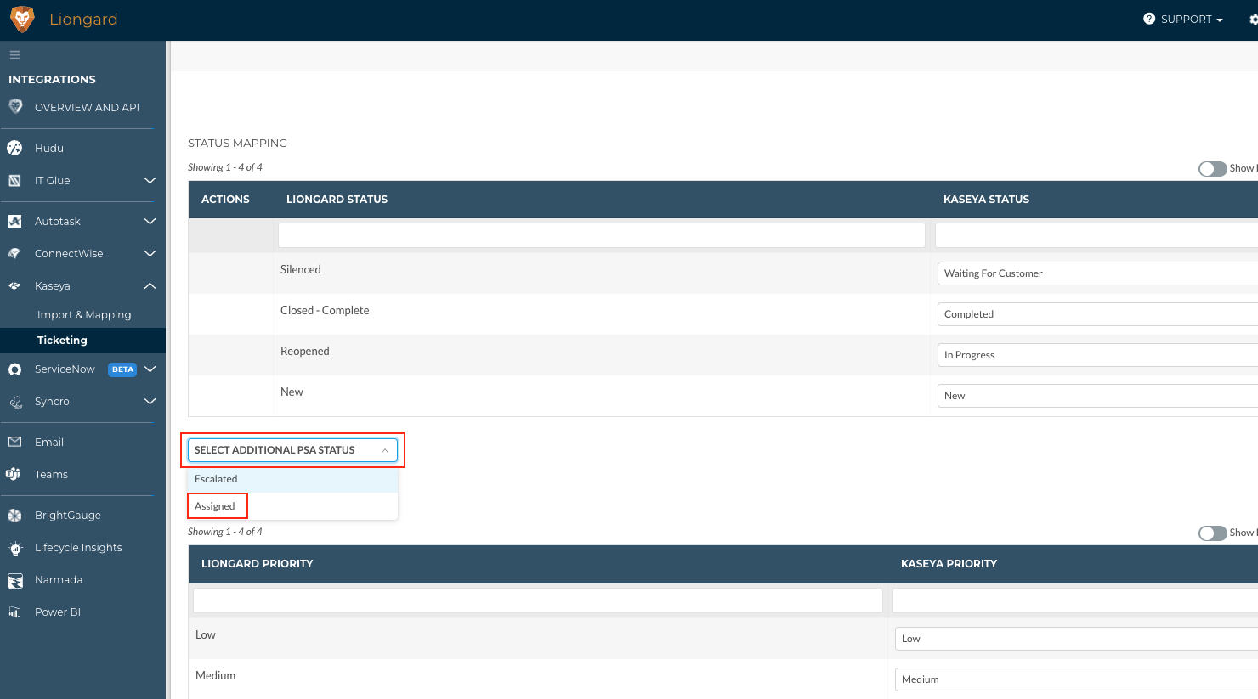Click the ServiceNow icon
This screenshot has height=699, width=1258.
click(14, 369)
